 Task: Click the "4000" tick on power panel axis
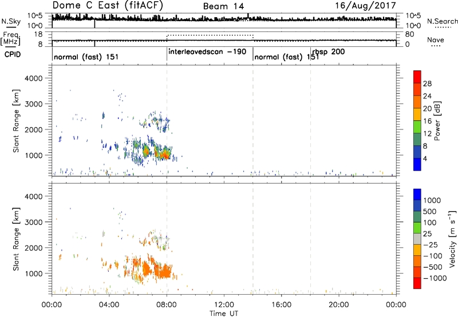coord(34,78)
